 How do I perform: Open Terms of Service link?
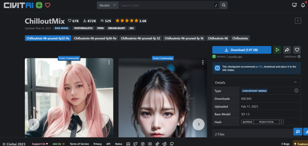click(x=79, y=144)
